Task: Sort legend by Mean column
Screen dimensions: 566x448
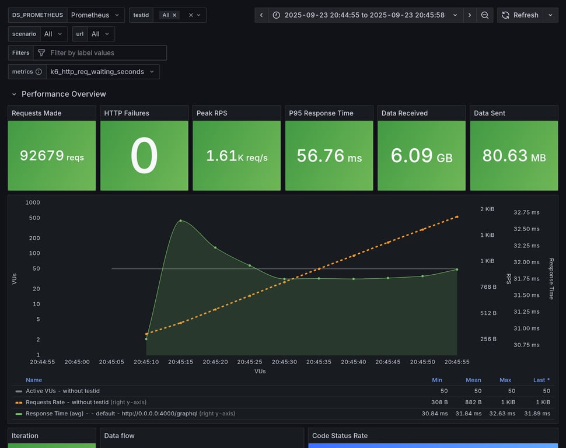Action: tap(473, 380)
